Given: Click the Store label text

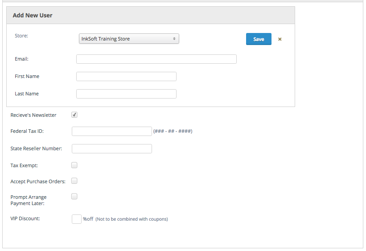Looking at the screenshot, I should pyautogui.click(x=21, y=36).
